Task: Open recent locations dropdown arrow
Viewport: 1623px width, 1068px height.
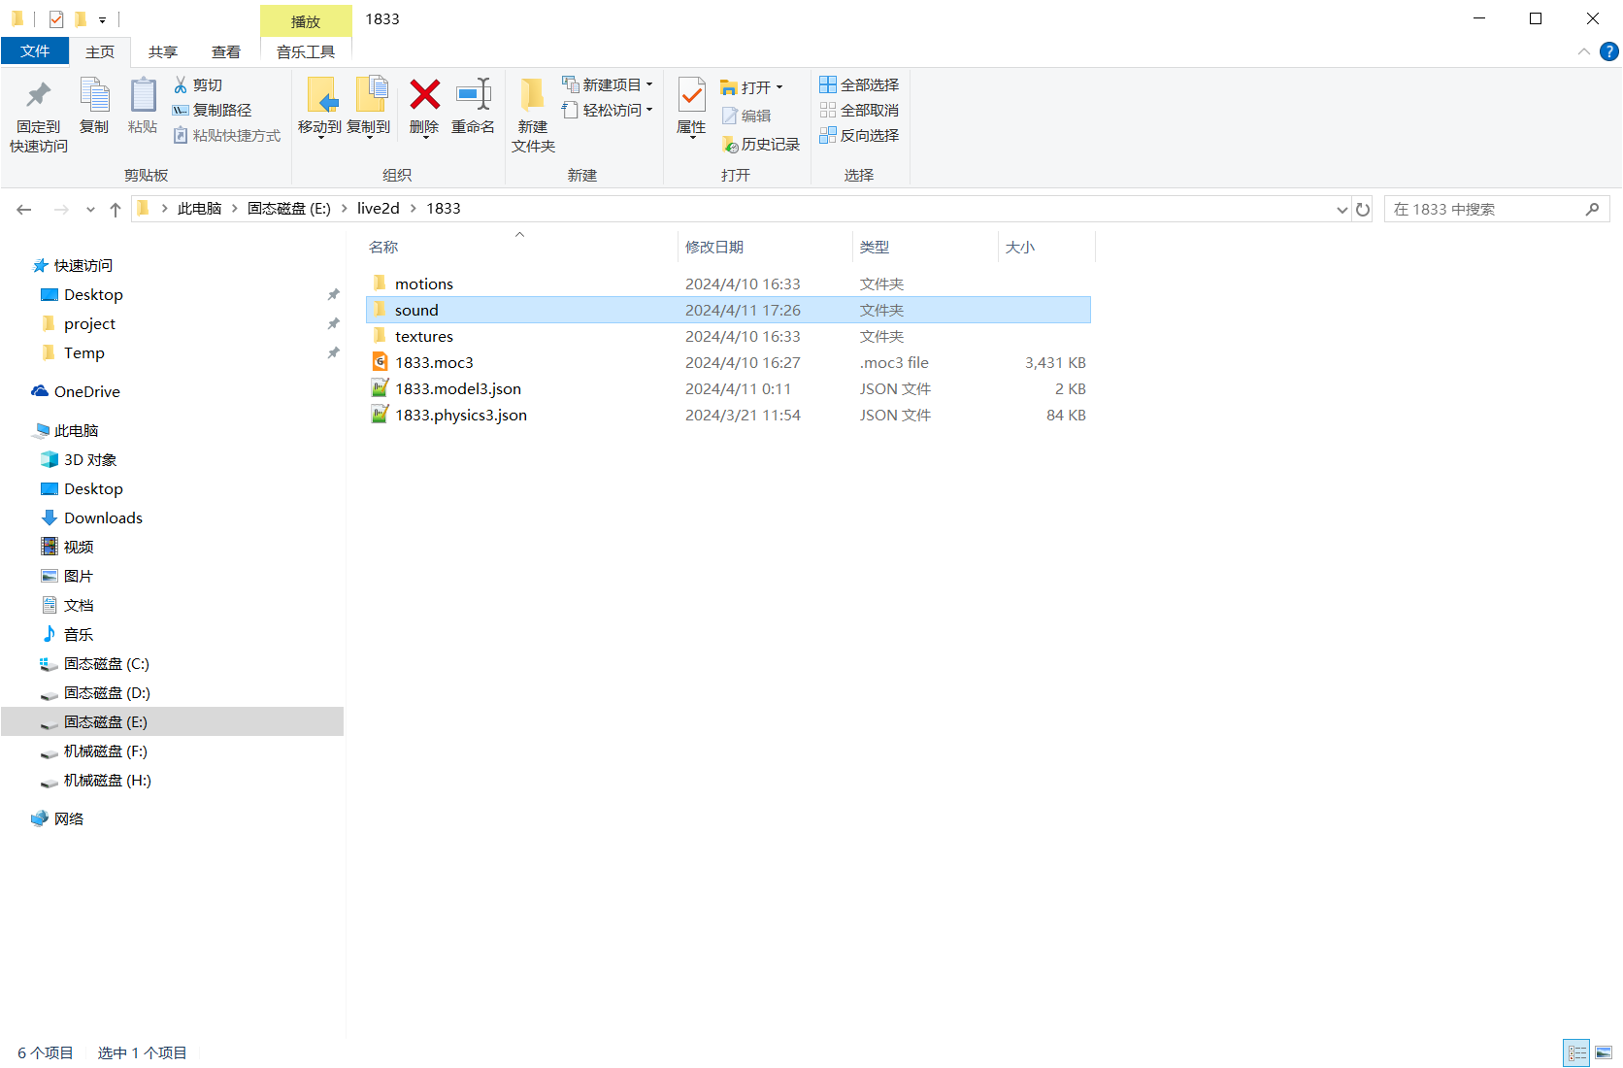Action: [90, 210]
